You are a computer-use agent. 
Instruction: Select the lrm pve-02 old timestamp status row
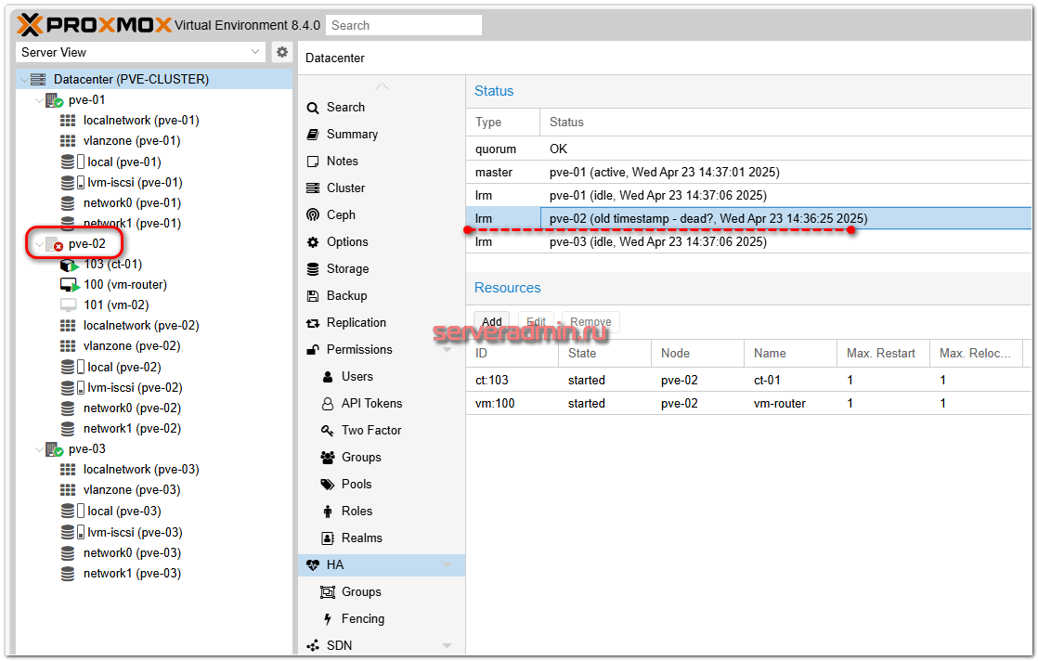[748, 218]
